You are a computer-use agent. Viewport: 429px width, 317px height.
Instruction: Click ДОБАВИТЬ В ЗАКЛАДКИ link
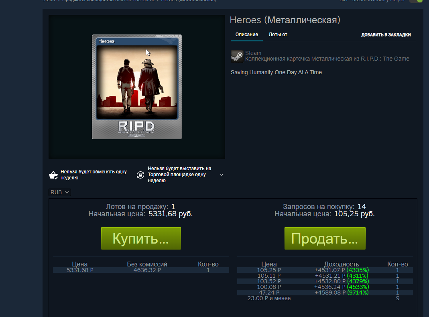click(386, 35)
